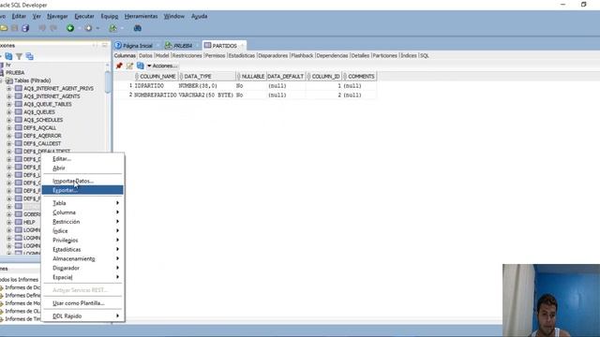Open the Navegar menu
600x337 pixels.
tap(57, 16)
